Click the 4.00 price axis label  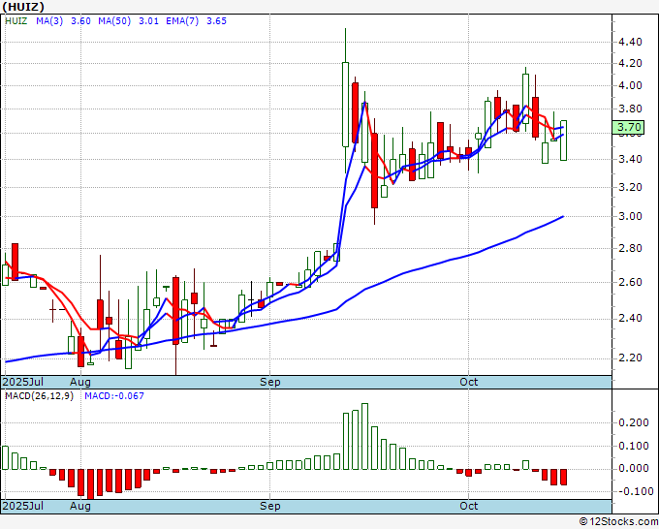click(630, 85)
